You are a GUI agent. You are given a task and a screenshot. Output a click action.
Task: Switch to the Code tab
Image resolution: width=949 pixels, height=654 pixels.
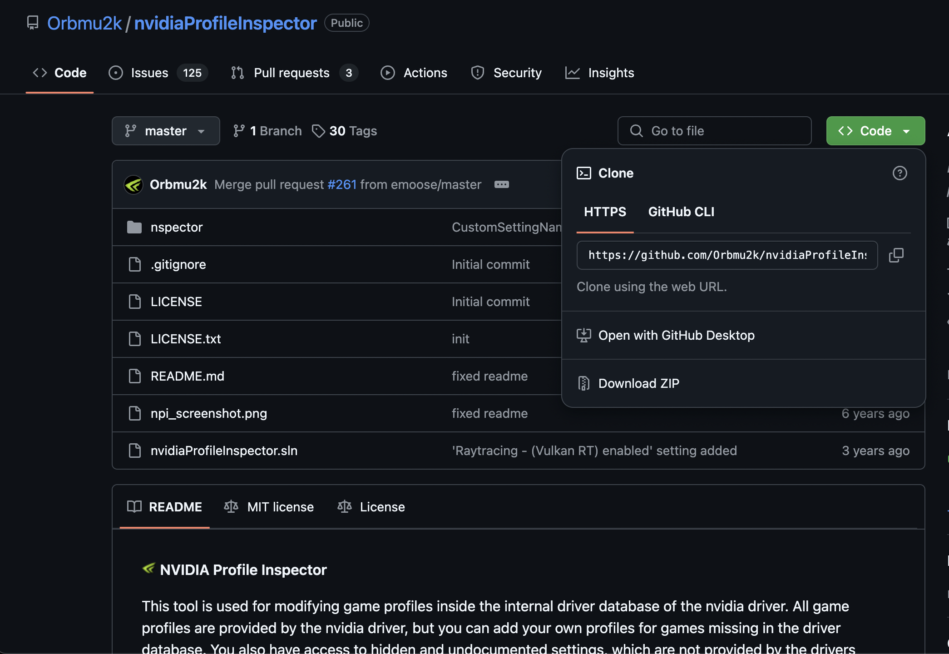coord(59,73)
